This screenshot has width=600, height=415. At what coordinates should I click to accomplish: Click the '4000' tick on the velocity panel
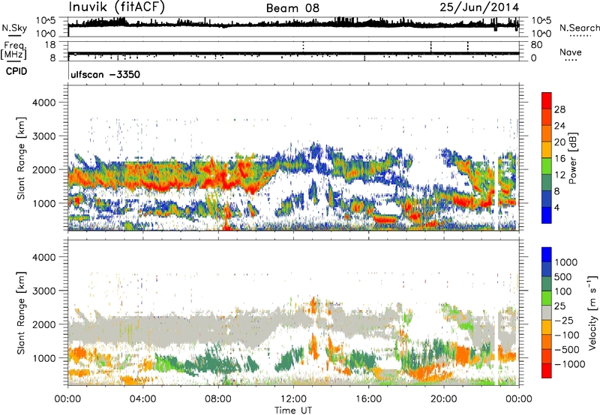click(44, 257)
